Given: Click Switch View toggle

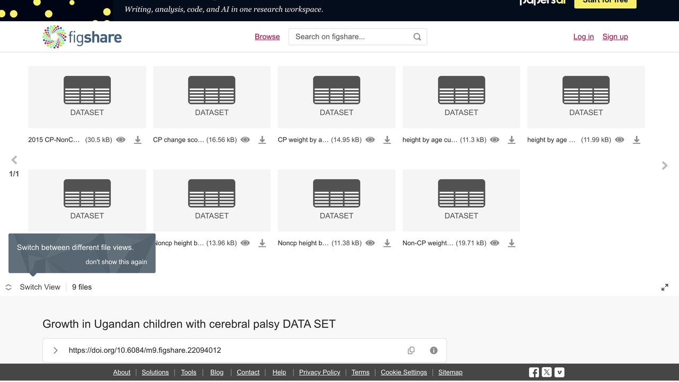Looking at the screenshot, I should (33, 287).
